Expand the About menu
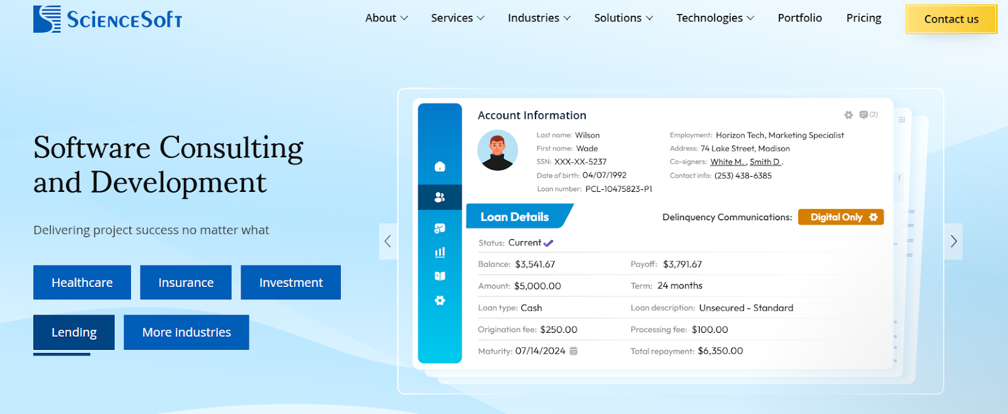1008x414 pixels. (386, 18)
